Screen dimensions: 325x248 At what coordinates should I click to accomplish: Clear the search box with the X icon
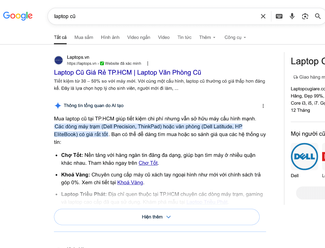pyautogui.click(x=263, y=16)
